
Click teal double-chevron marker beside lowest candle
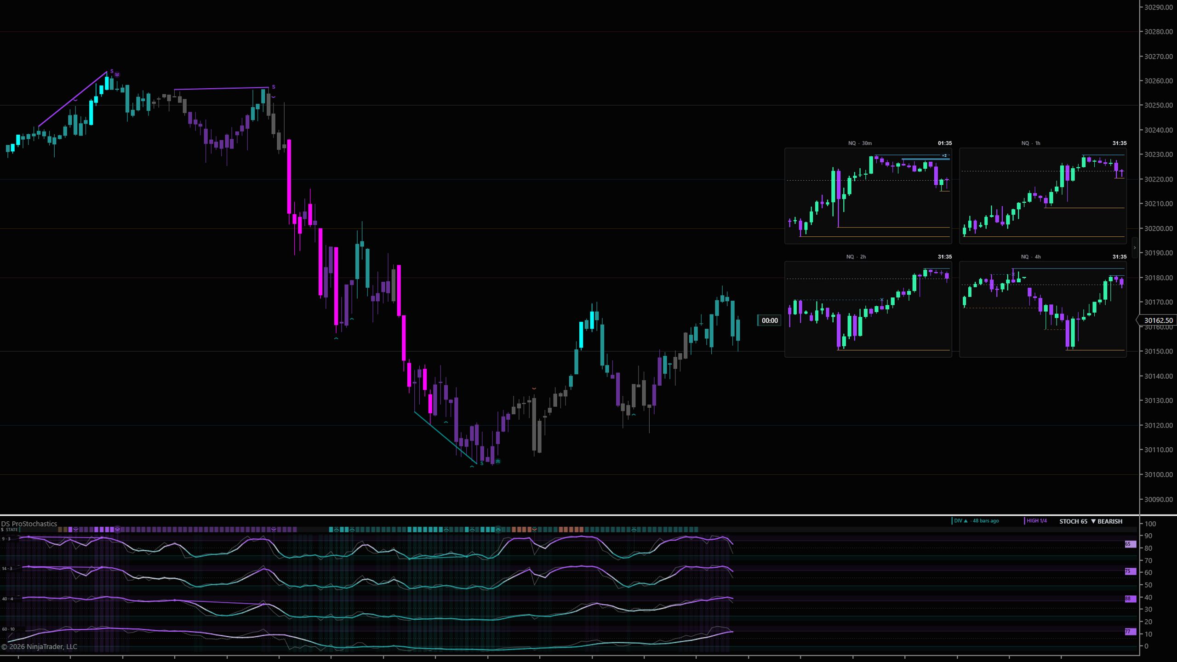497,461
